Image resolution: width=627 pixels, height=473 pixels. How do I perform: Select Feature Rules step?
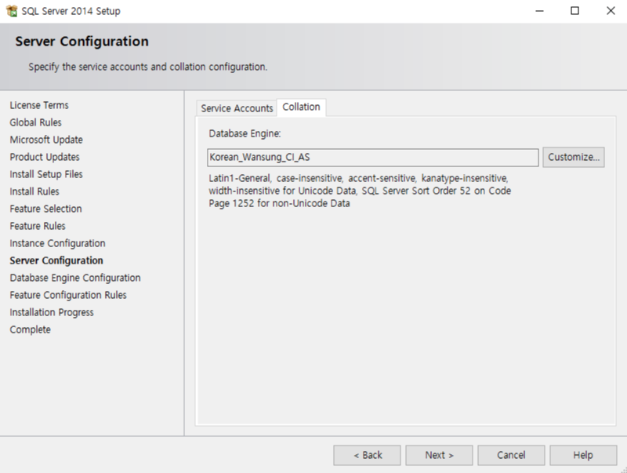38,226
